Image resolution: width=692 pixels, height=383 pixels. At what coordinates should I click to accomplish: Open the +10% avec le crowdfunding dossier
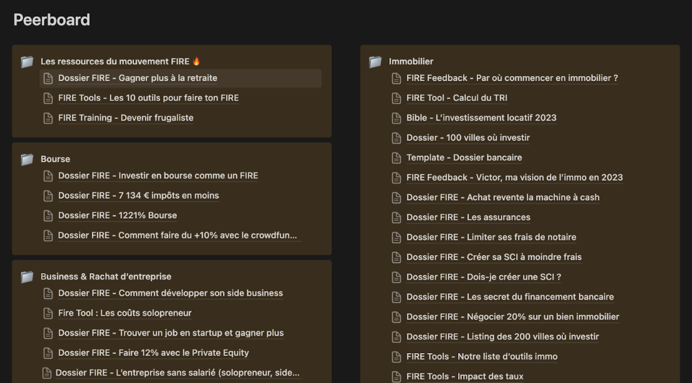(x=178, y=235)
